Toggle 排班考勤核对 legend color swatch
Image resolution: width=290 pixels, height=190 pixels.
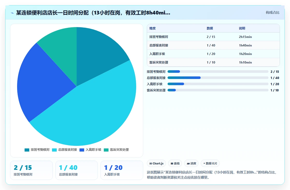(27, 150)
